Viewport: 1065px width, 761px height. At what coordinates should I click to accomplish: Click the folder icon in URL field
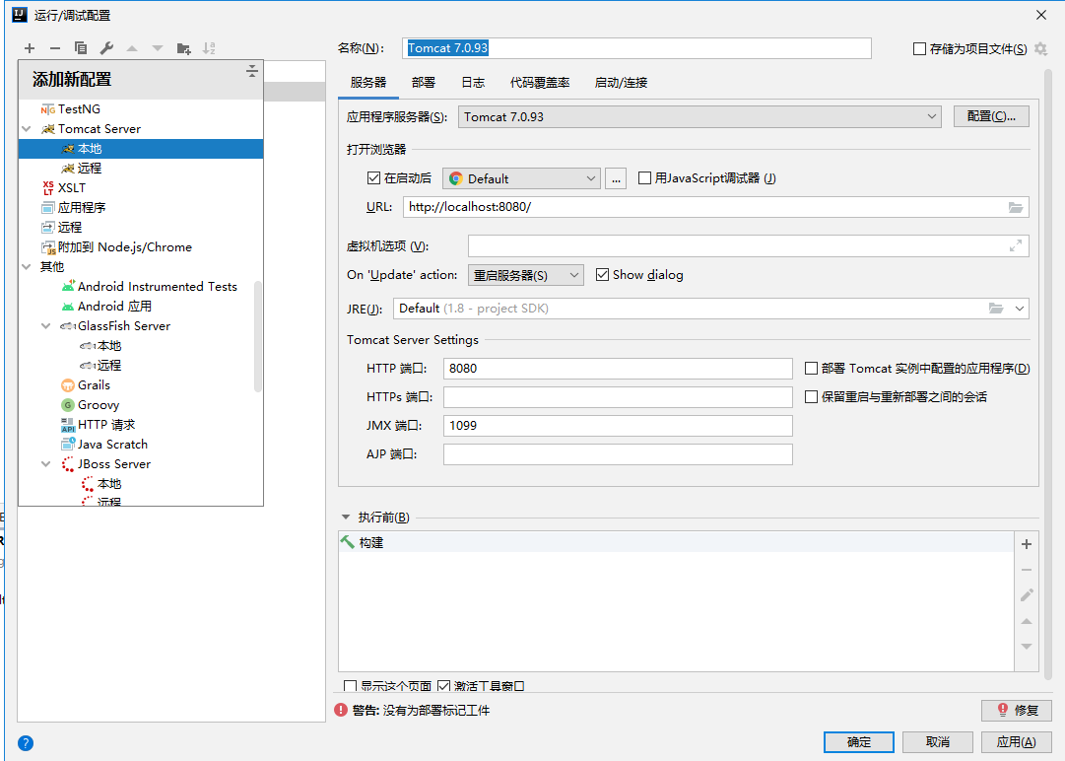(1016, 207)
